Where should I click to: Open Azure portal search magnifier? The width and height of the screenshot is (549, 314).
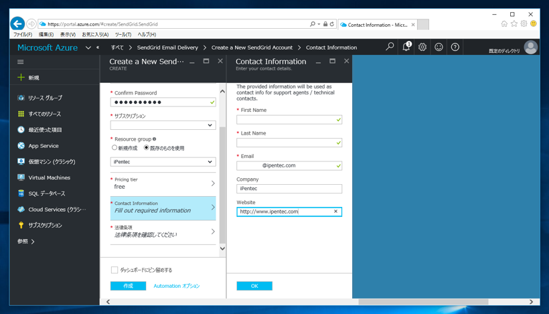[x=390, y=47]
